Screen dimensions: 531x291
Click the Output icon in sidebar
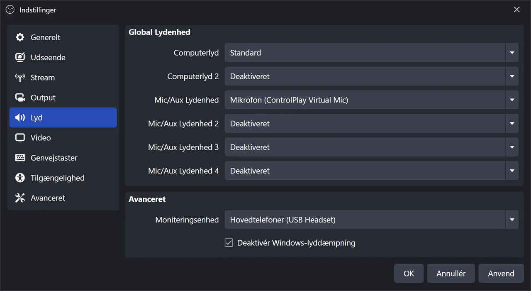pos(20,98)
